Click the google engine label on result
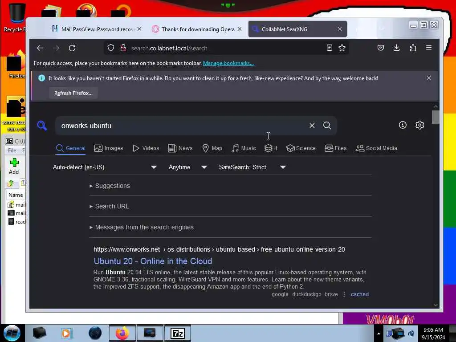The height and width of the screenshot is (342, 456). tap(280, 294)
